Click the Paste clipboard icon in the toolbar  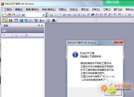(x=60, y=15)
